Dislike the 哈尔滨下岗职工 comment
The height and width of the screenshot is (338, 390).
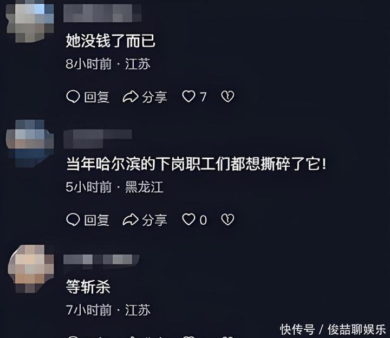[x=227, y=219]
